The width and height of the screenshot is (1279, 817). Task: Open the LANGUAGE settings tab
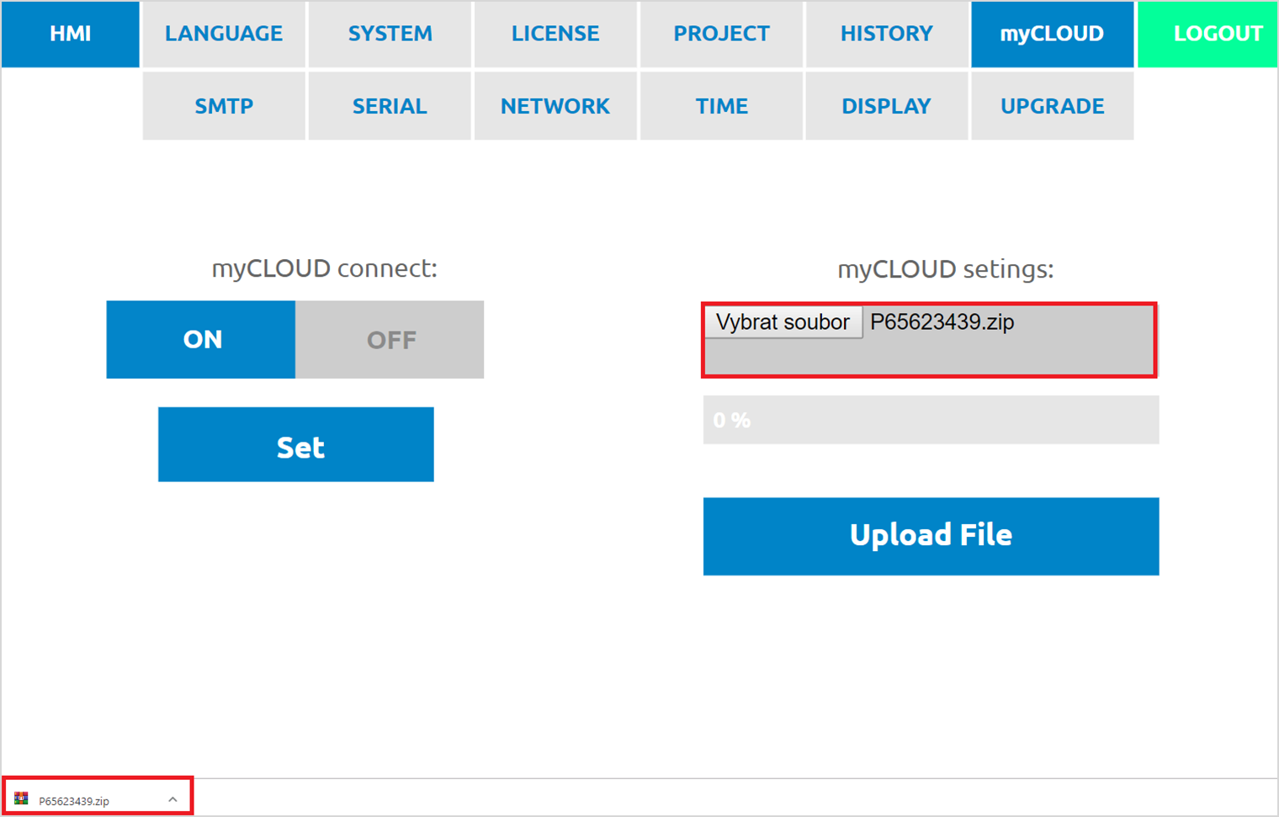pyautogui.click(x=224, y=34)
